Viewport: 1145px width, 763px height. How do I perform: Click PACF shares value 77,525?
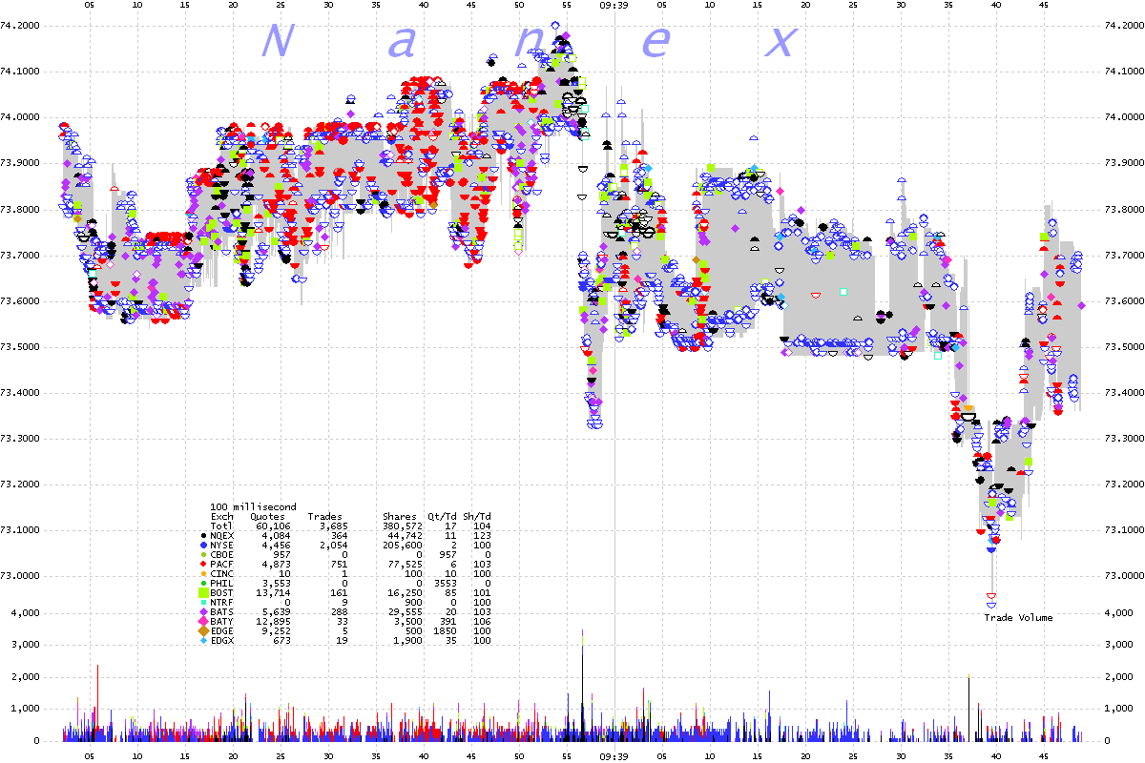pos(406,565)
